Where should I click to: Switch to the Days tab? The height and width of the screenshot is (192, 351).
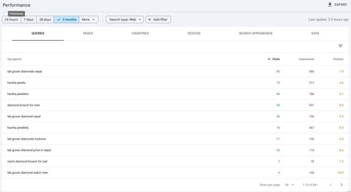tap(315, 33)
